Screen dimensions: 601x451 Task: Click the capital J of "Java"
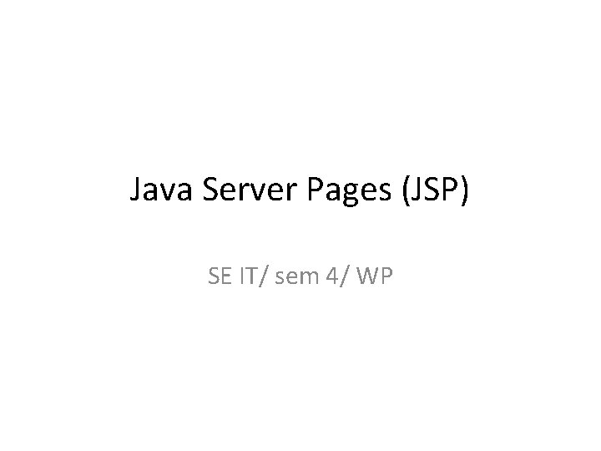(135, 190)
